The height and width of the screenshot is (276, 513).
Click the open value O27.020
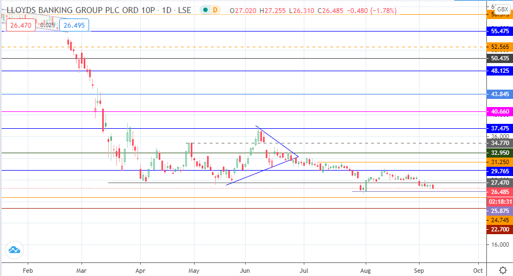(243, 11)
